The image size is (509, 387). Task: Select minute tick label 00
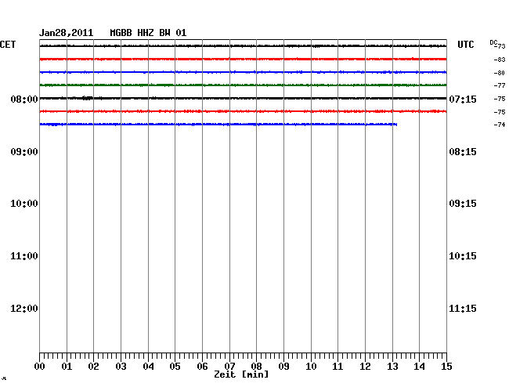[40, 367]
